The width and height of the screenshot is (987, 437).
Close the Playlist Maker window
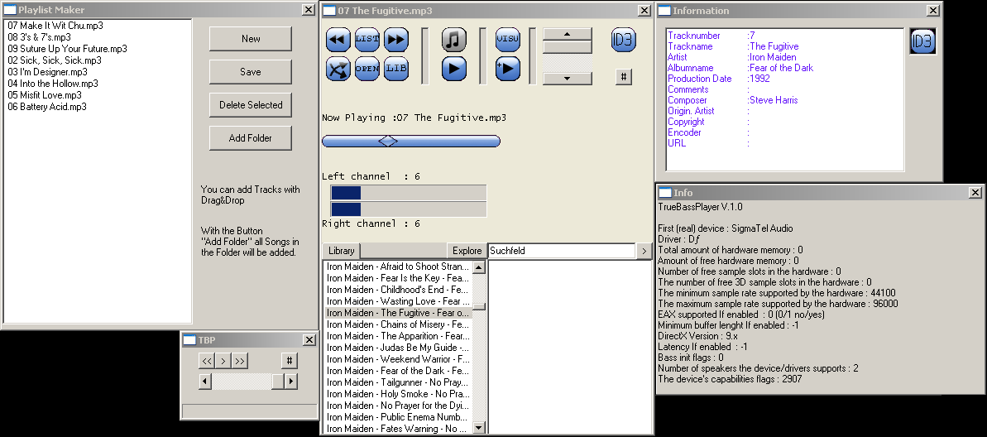309,9
